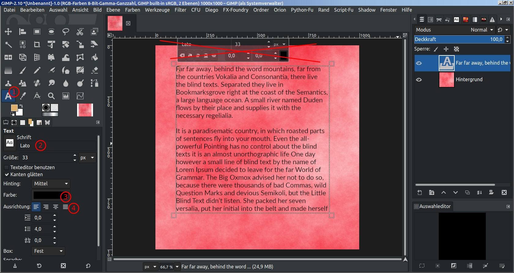Open the Ebene menu
The image size is (514, 273).
[x=113, y=10]
